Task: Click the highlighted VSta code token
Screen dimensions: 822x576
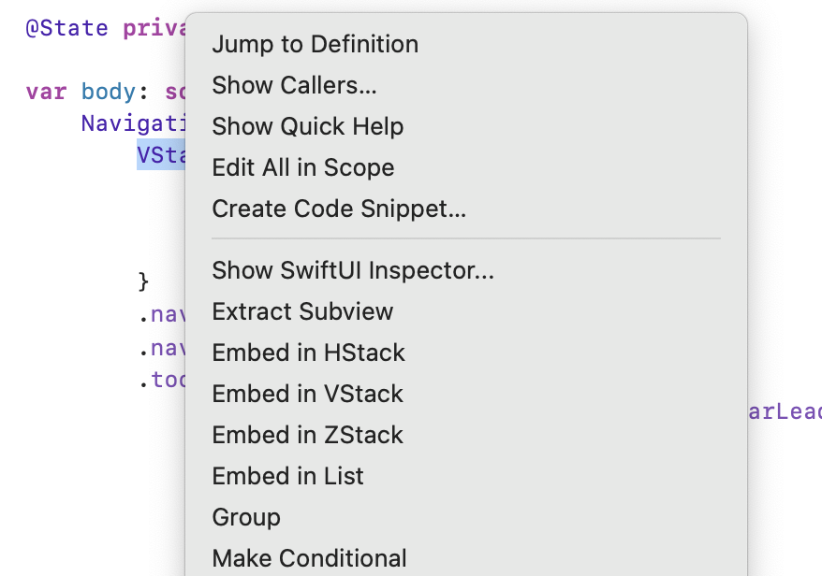Action: [x=161, y=155]
